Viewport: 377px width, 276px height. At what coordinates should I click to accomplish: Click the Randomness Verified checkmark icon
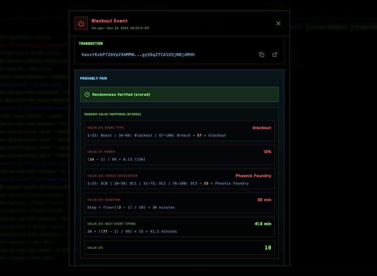pos(87,94)
